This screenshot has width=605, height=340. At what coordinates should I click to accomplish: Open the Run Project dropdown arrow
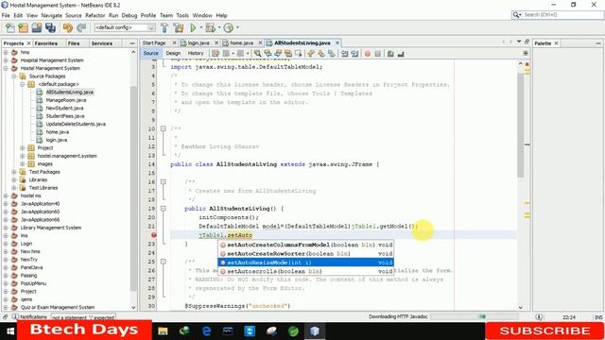pyautogui.click(x=200, y=27)
